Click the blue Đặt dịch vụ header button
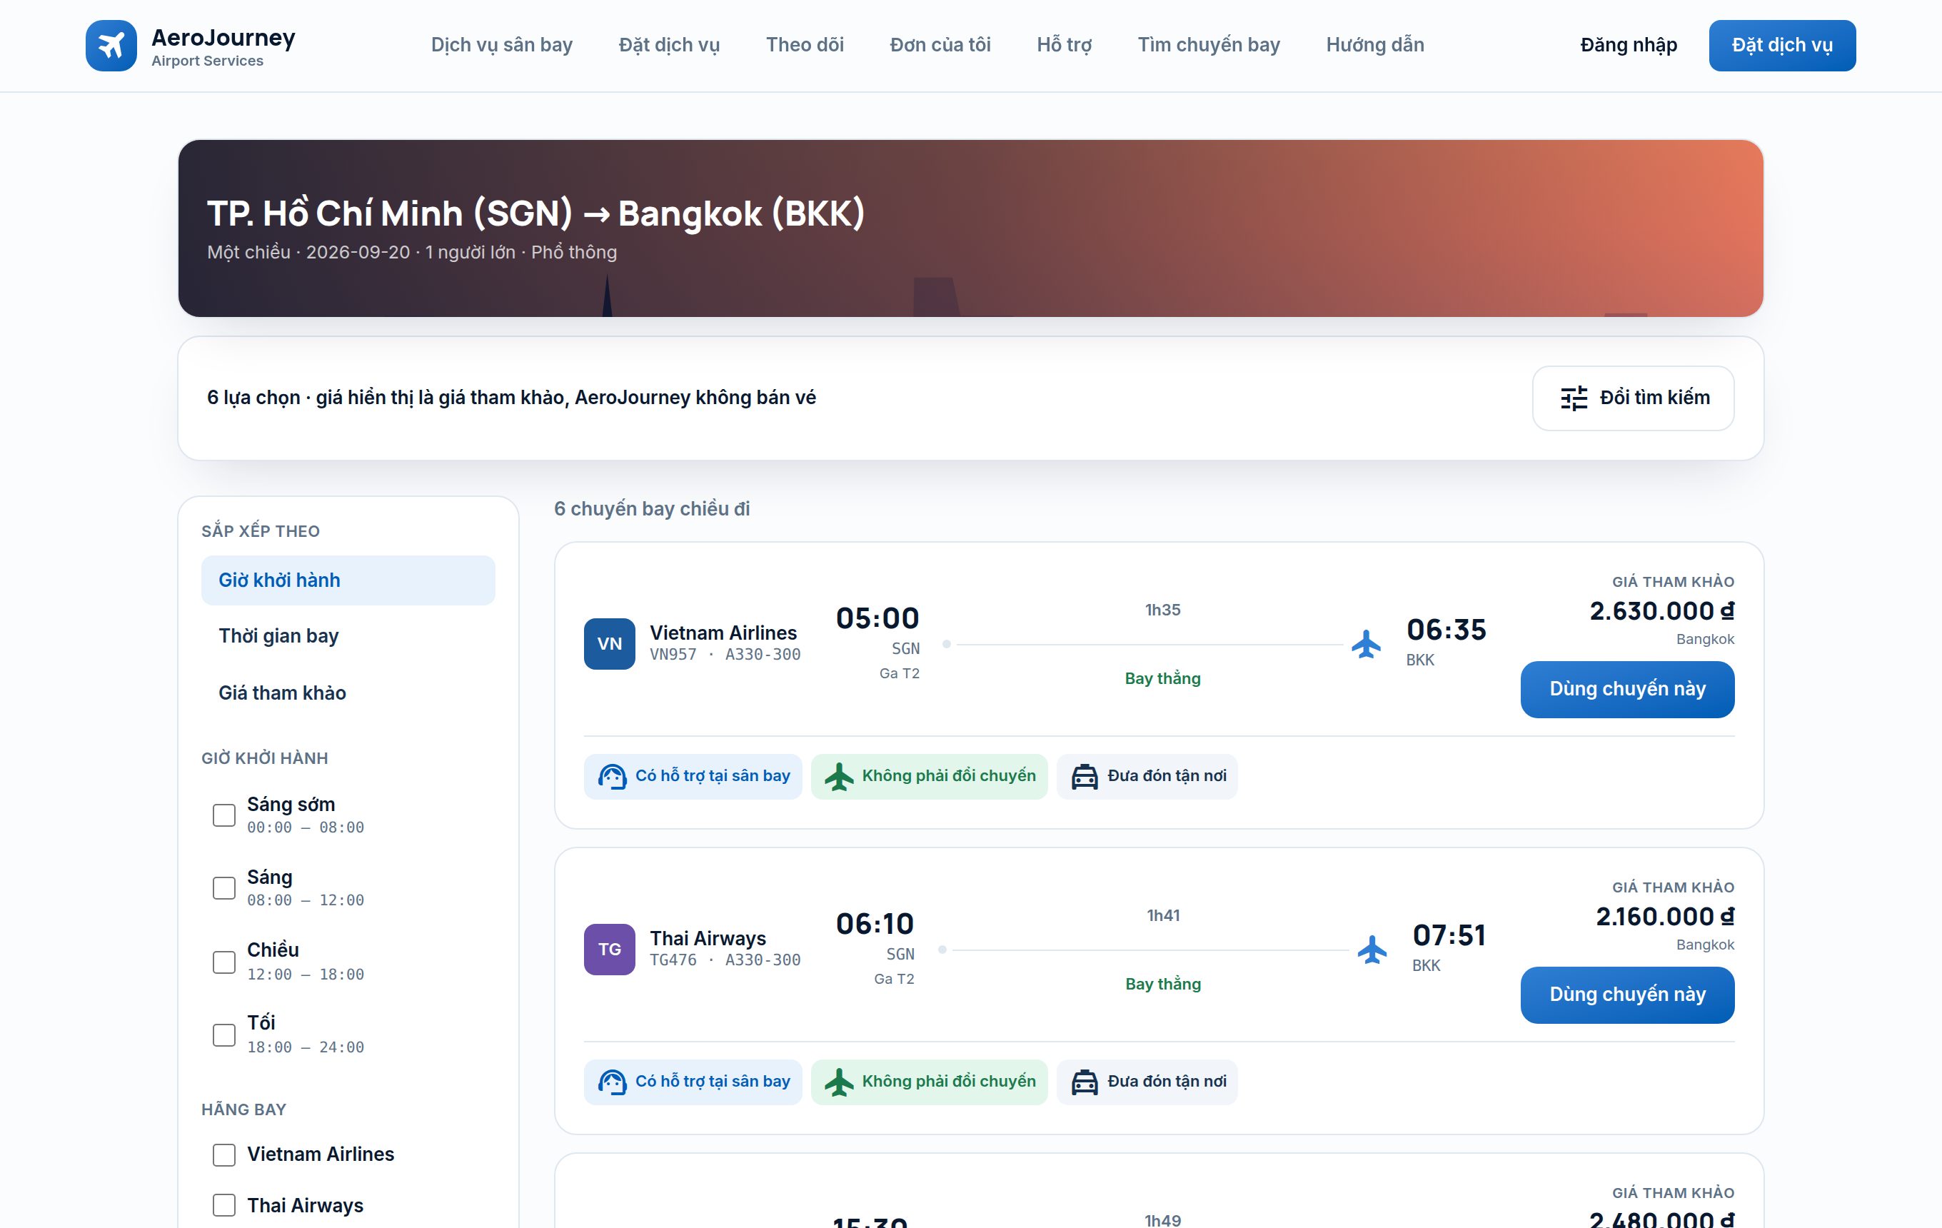The width and height of the screenshot is (1942, 1228). tap(1782, 45)
